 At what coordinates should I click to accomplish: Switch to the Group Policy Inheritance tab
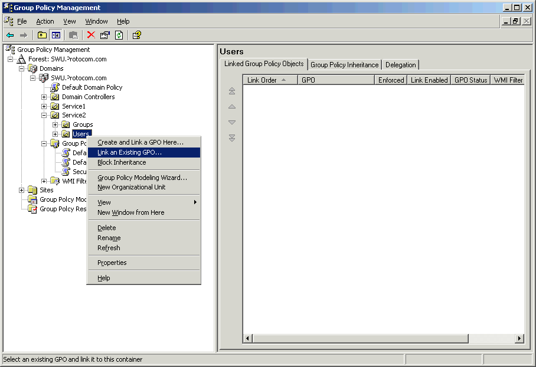click(344, 65)
